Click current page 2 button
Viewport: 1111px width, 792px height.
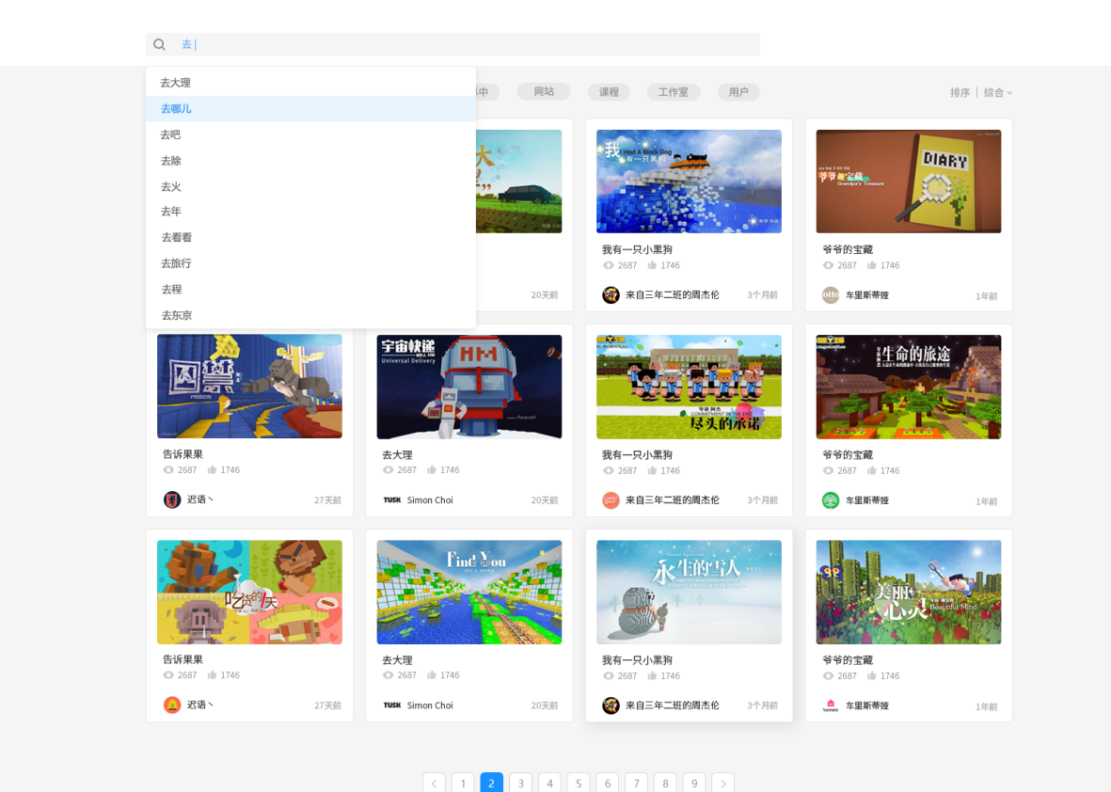492,784
